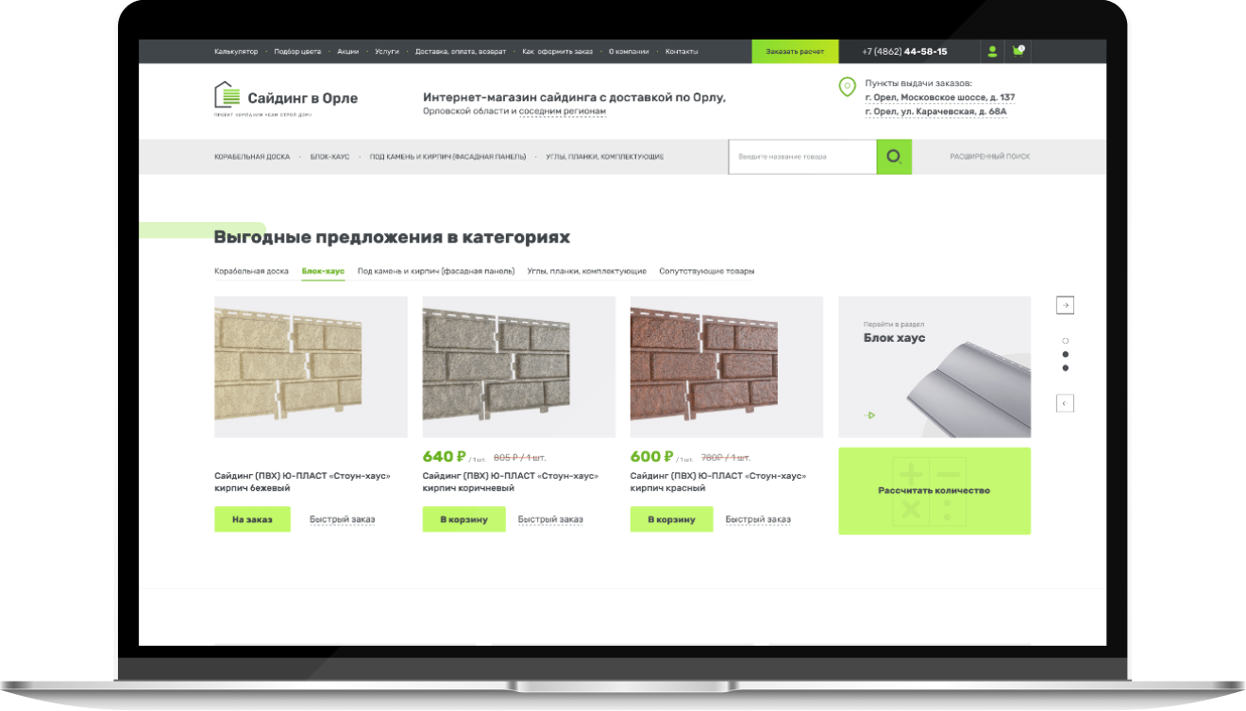1246x711 pixels.
Task: Open the user account icon
Action: click(992, 51)
